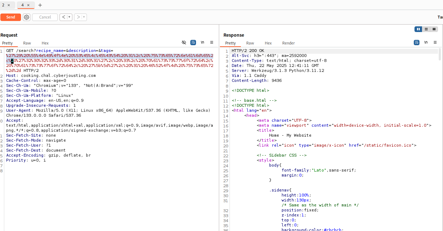Switch to Repeater tab 2

pos(4,5)
